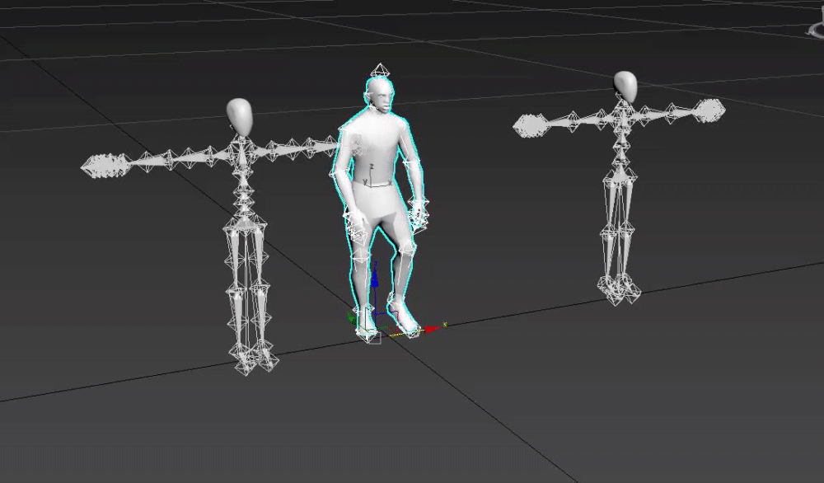The height and width of the screenshot is (483, 824).
Task: Select the left-side hand bones of the right skeleton
Action: pos(531,127)
